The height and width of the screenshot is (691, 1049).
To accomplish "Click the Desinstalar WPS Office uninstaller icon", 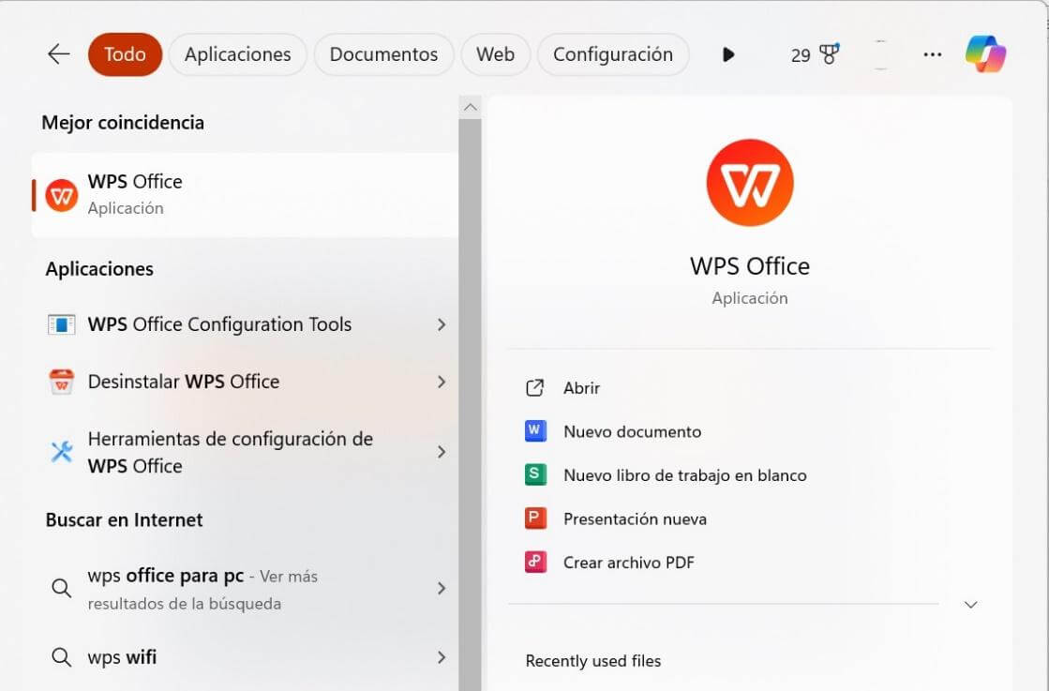I will coord(60,381).
